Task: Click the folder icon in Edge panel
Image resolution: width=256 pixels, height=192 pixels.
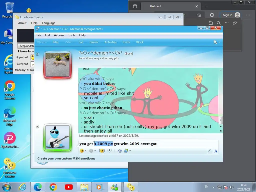Action: coord(210,23)
